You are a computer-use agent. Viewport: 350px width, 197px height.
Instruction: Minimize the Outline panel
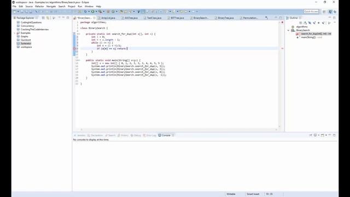pyautogui.click(x=330, y=18)
